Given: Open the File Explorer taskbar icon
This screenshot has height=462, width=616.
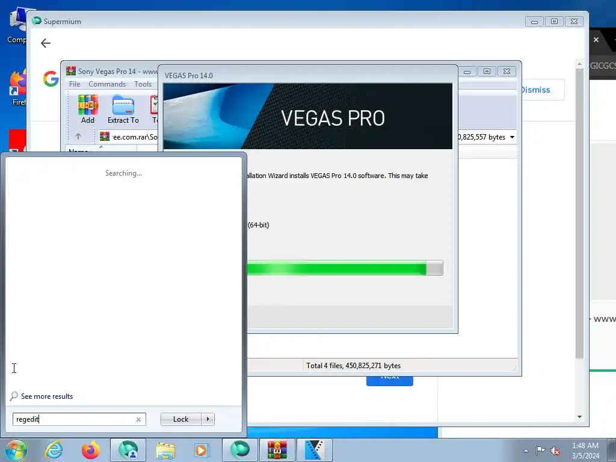Looking at the screenshot, I should pos(165,450).
